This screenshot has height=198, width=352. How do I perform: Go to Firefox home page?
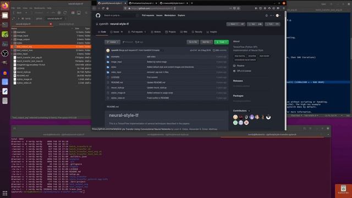point(108,8)
